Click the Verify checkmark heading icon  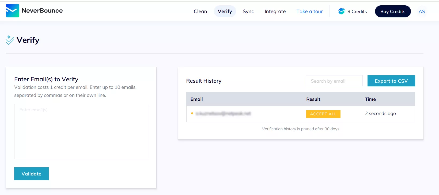(x=10, y=40)
